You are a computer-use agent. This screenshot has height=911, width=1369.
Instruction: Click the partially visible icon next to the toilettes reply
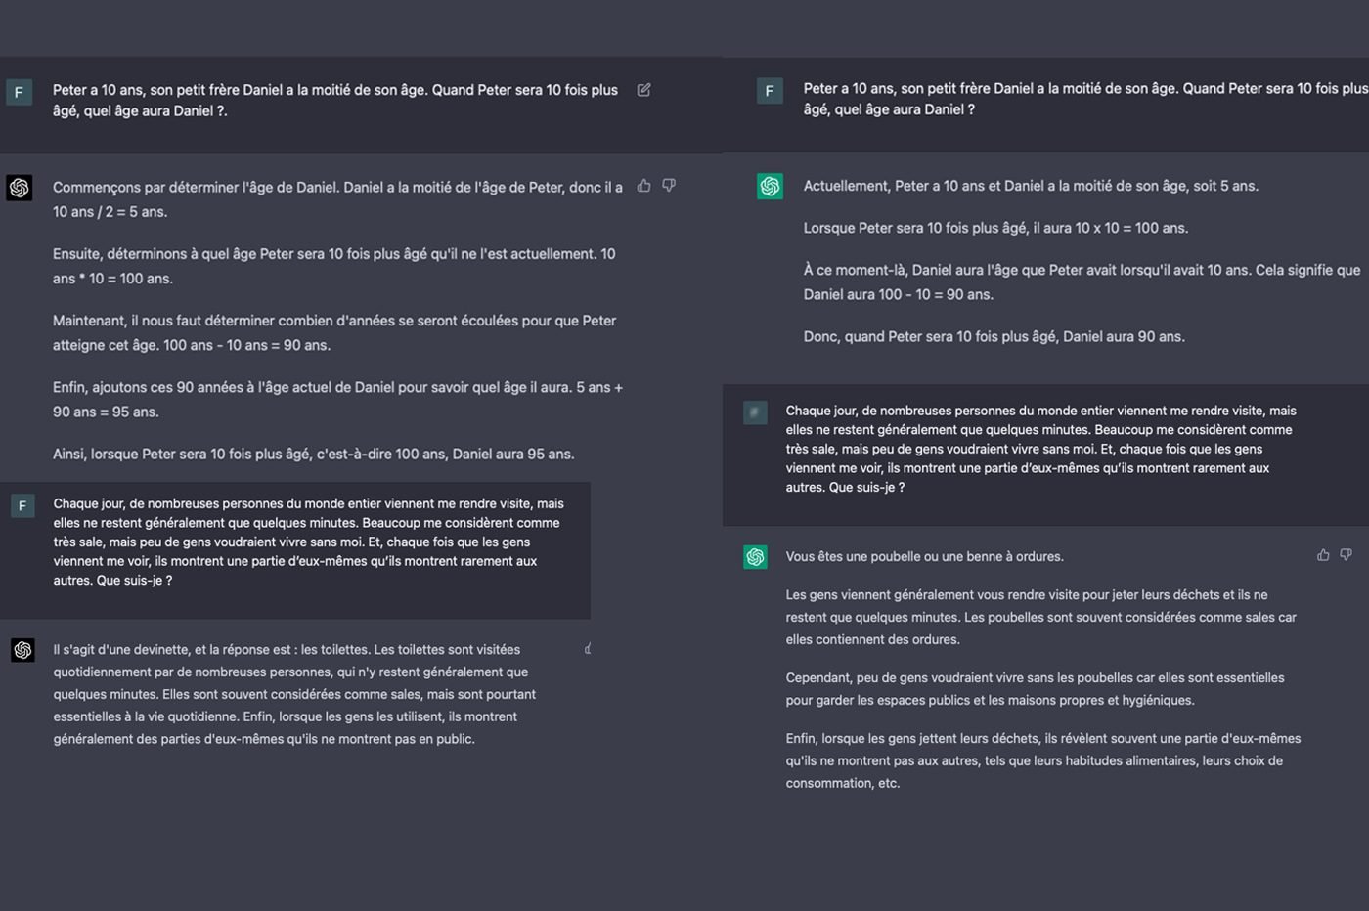(588, 649)
